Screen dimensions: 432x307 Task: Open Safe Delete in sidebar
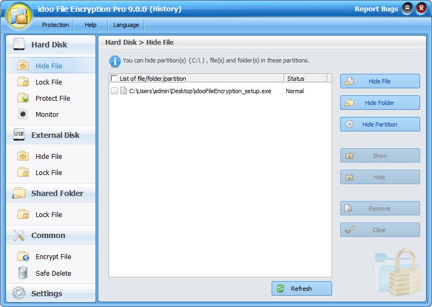(x=51, y=273)
